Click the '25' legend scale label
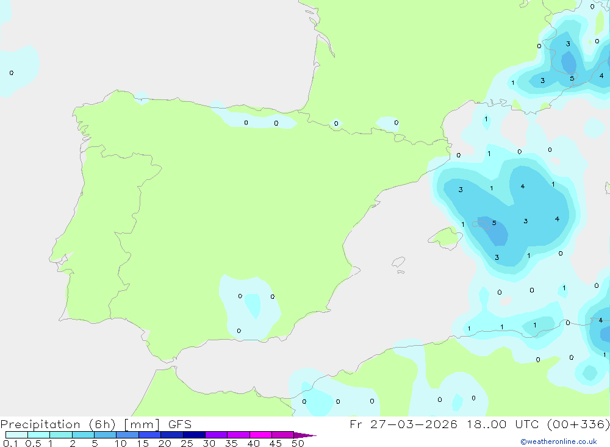Screen dimensions: 610x447 click(x=187, y=443)
